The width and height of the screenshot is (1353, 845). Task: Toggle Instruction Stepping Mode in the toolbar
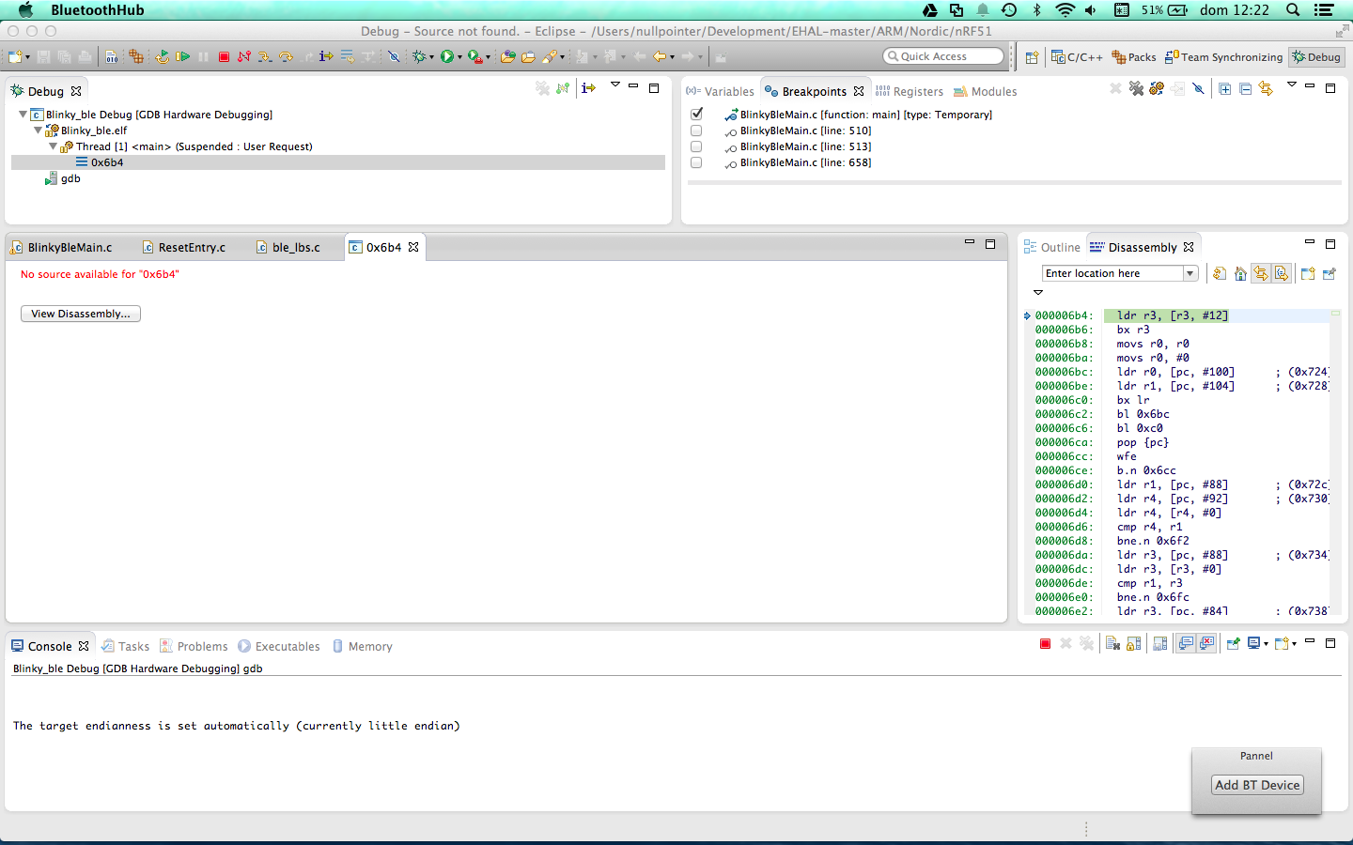[x=326, y=56]
